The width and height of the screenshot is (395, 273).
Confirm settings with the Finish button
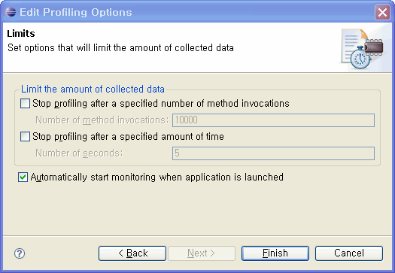[x=275, y=253]
